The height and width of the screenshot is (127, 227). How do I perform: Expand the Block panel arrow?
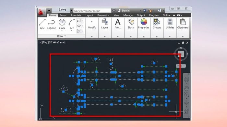pyautogui.click(x=131, y=36)
